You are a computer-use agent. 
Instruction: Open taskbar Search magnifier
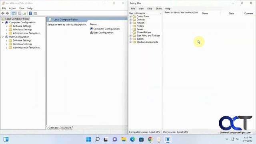(97, 139)
